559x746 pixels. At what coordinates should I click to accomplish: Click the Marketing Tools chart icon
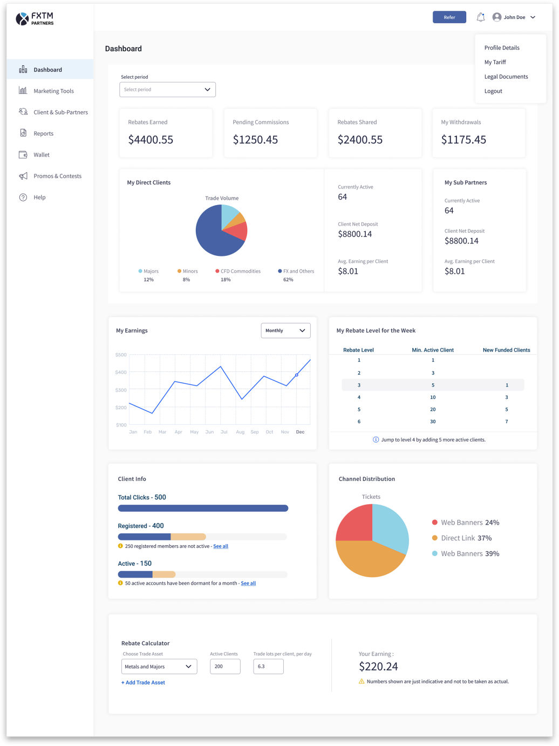click(23, 91)
